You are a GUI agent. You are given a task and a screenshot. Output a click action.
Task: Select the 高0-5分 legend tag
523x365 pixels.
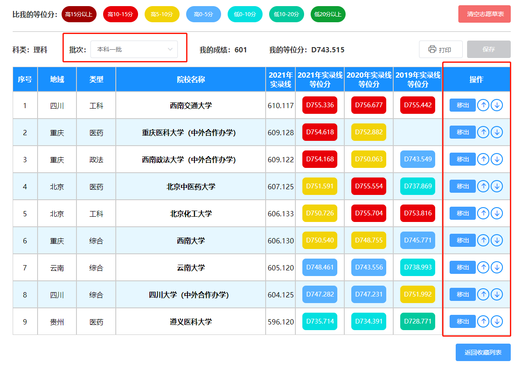click(204, 14)
